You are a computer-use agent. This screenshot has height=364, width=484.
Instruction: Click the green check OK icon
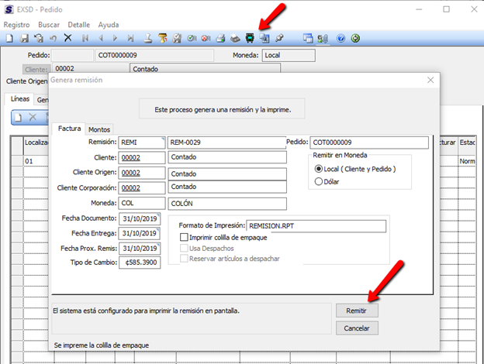[x=192, y=38]
